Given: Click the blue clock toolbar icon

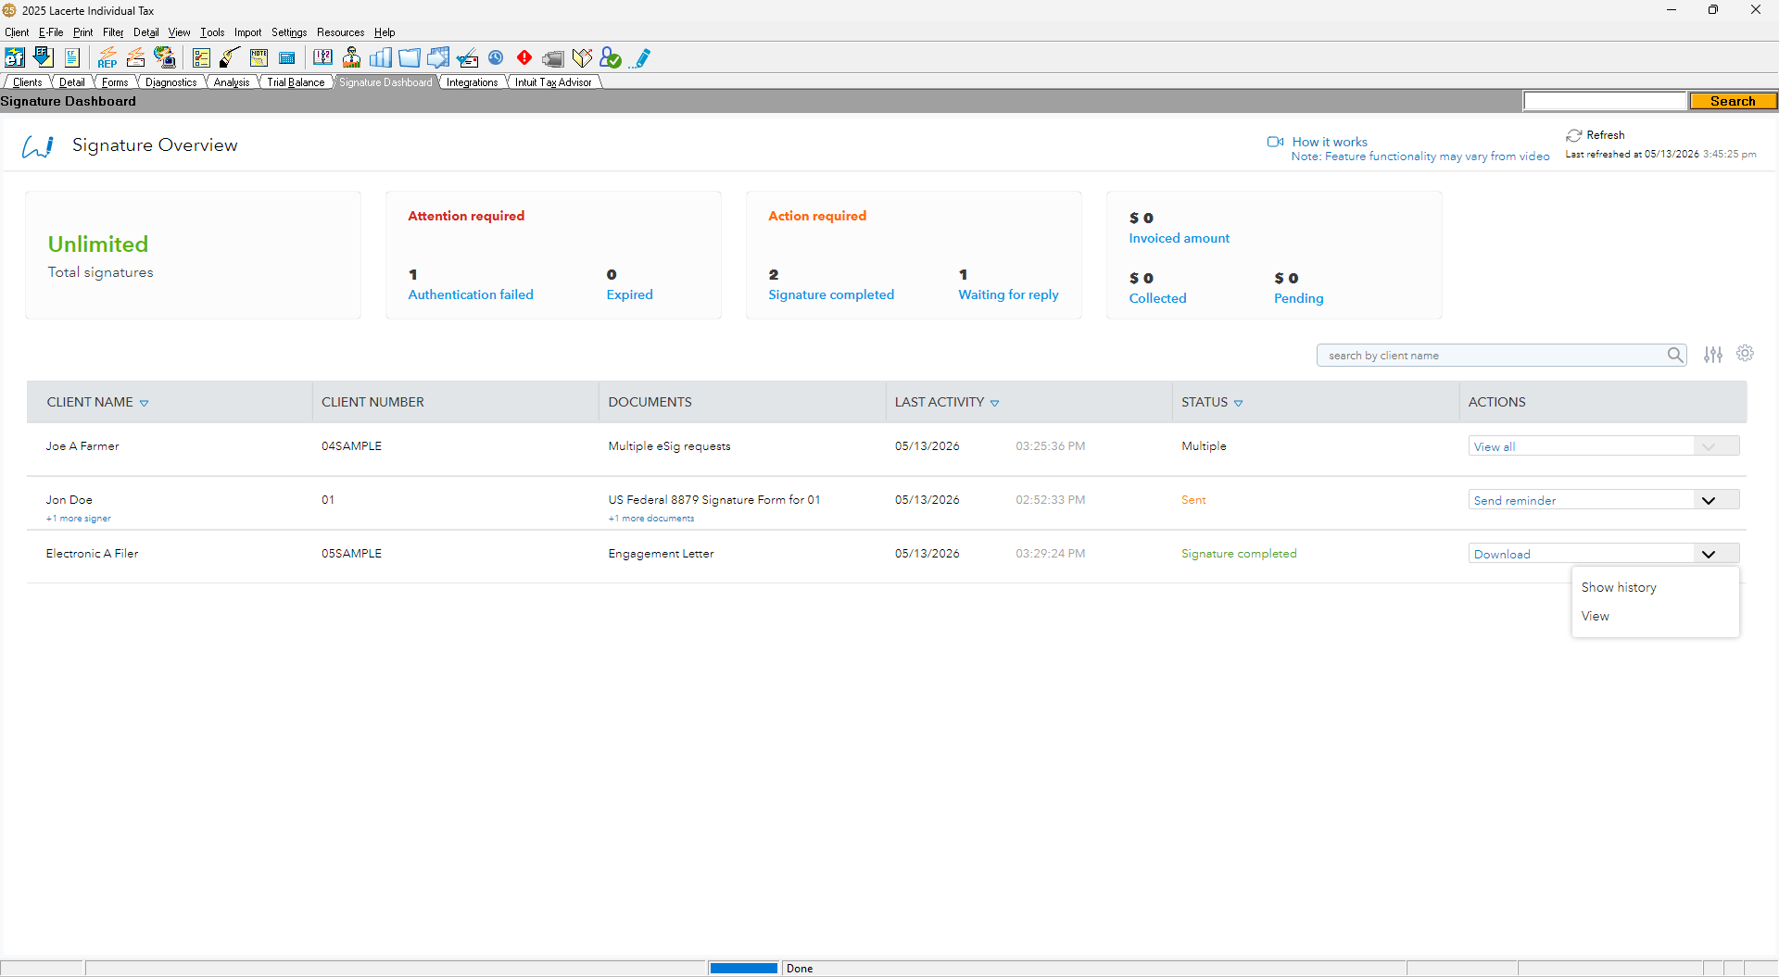Looking at the screenshot, I should point(496,57).
